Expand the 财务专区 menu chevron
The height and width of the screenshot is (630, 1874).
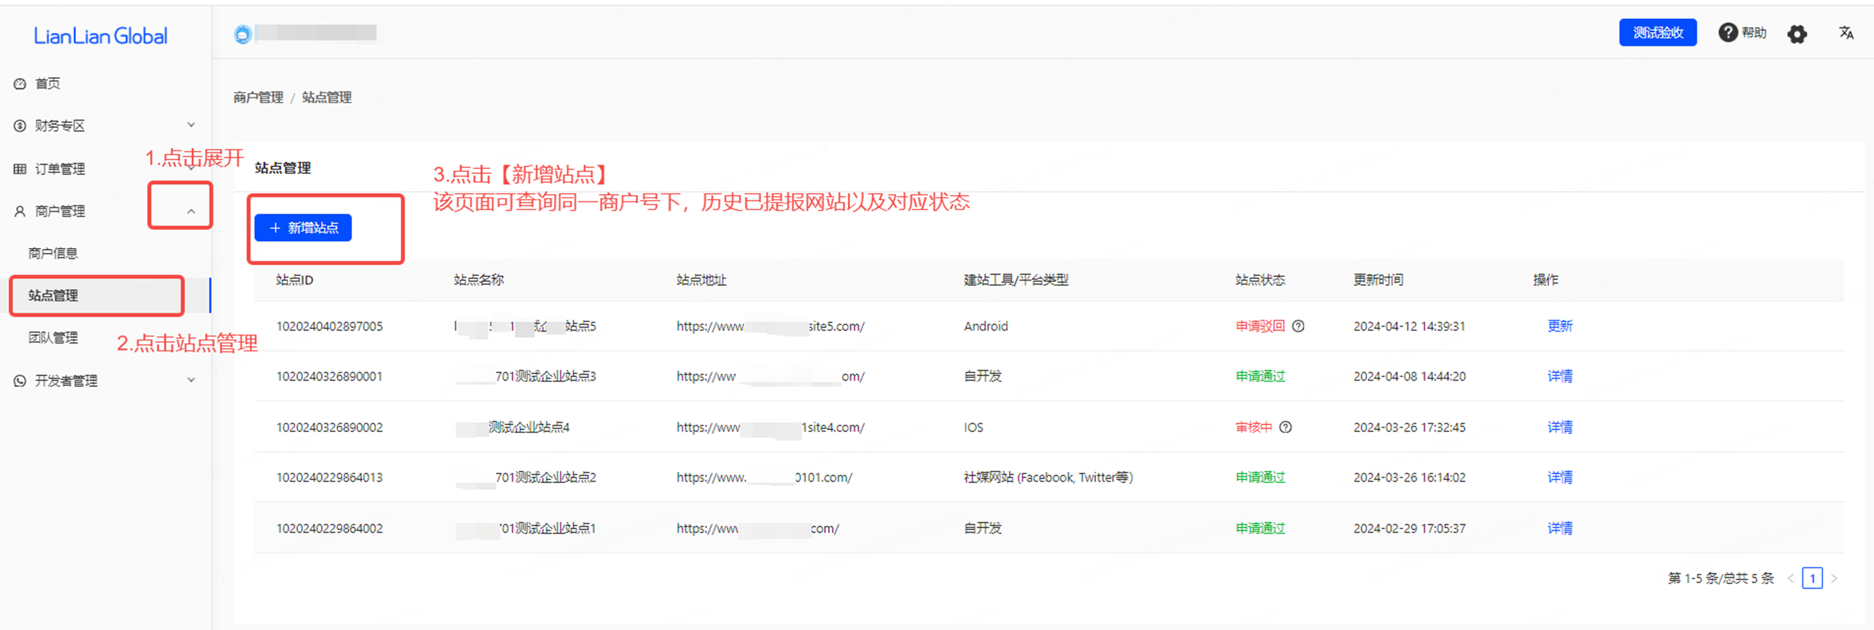point(191,125)
